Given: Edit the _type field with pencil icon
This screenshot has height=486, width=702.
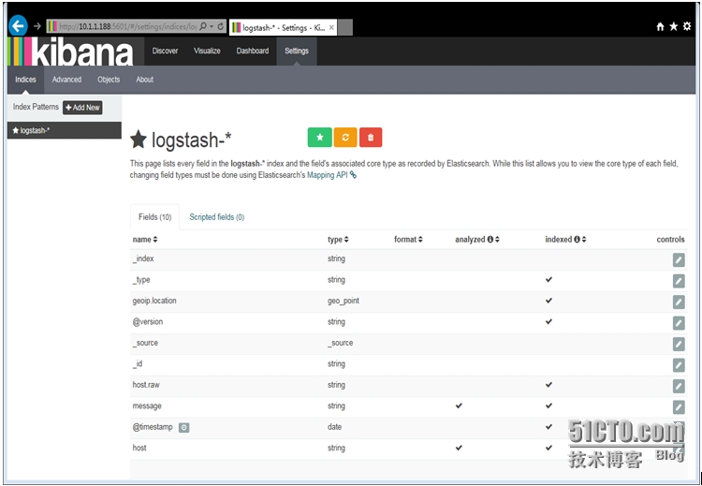Looking at the screenshot, I should click(679, 281).
